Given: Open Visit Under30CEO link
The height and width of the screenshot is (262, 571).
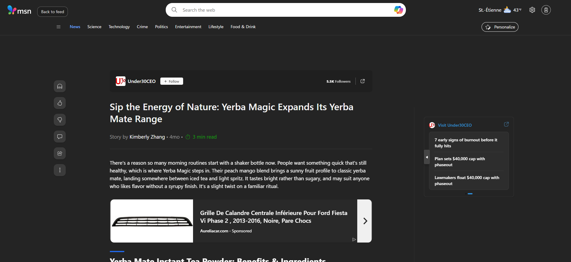Looking at the screenshot, I should click(x=455, y=125).
